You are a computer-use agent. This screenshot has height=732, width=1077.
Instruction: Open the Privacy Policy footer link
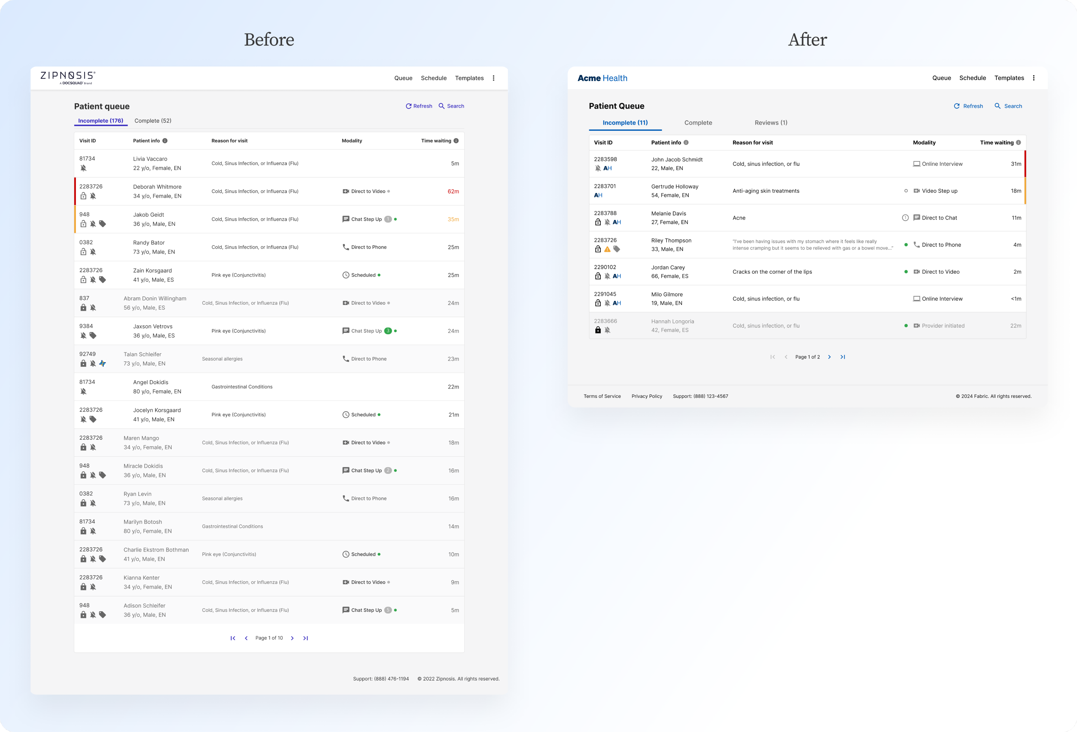pos(647,396)
